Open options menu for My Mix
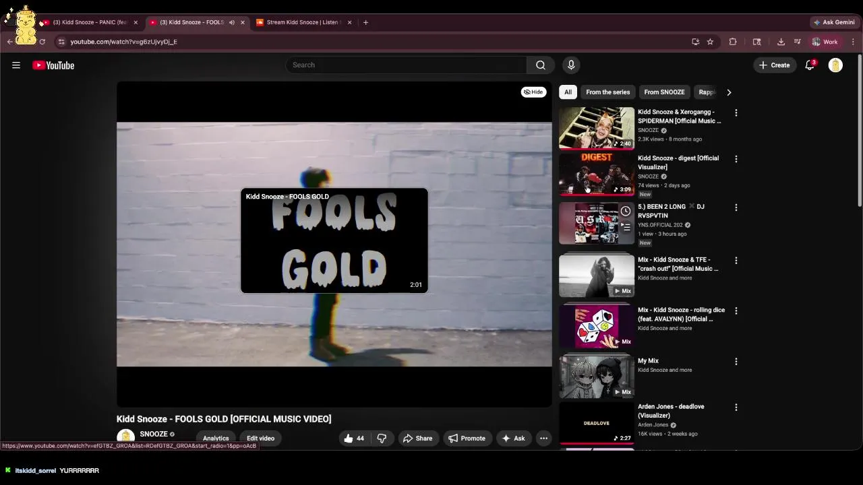 click(x=736, y=362)
